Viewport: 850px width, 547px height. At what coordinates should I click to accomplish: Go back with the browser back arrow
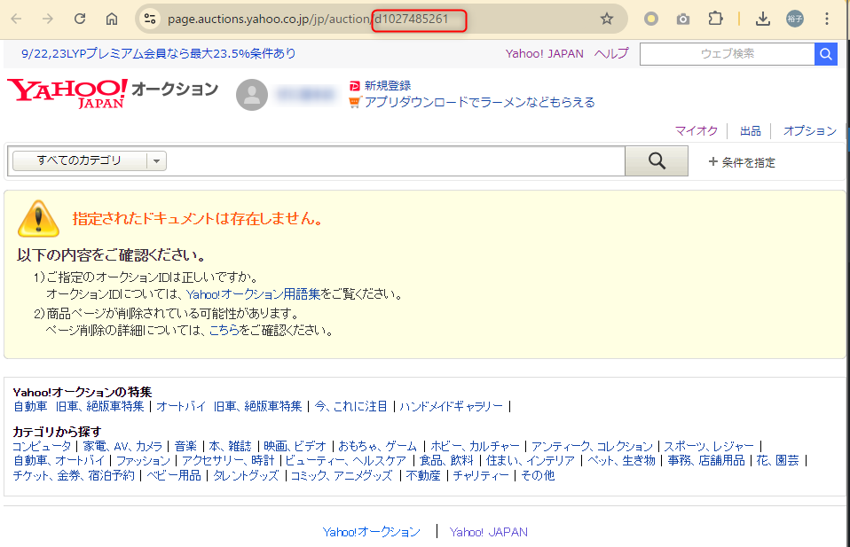tap(16, 19)
